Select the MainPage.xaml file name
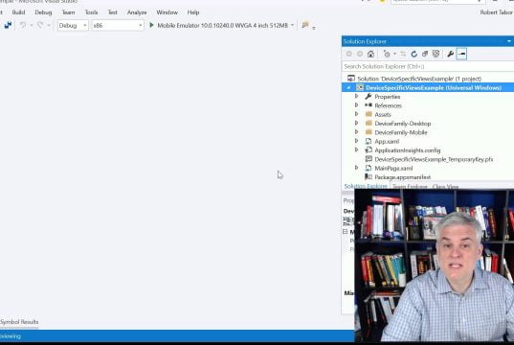The width and height of the screenshot is (514, 345). pos(393,168)
